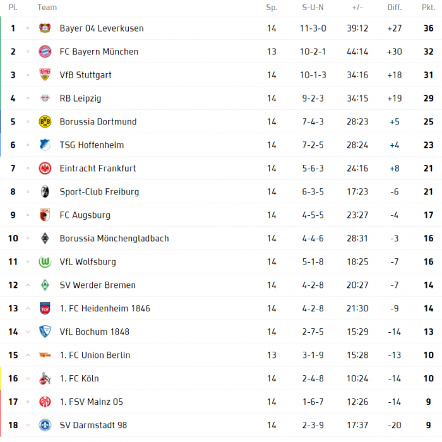Screen dimensions: 442x442
Task: Open the Sport-Club Freiburg team link
Action: point(99,192)
